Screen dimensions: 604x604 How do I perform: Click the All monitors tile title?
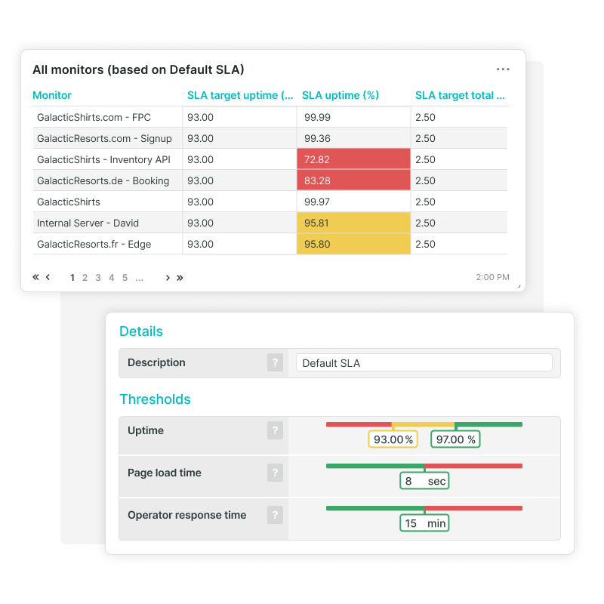pyautogui.click(x=138, y=69)
